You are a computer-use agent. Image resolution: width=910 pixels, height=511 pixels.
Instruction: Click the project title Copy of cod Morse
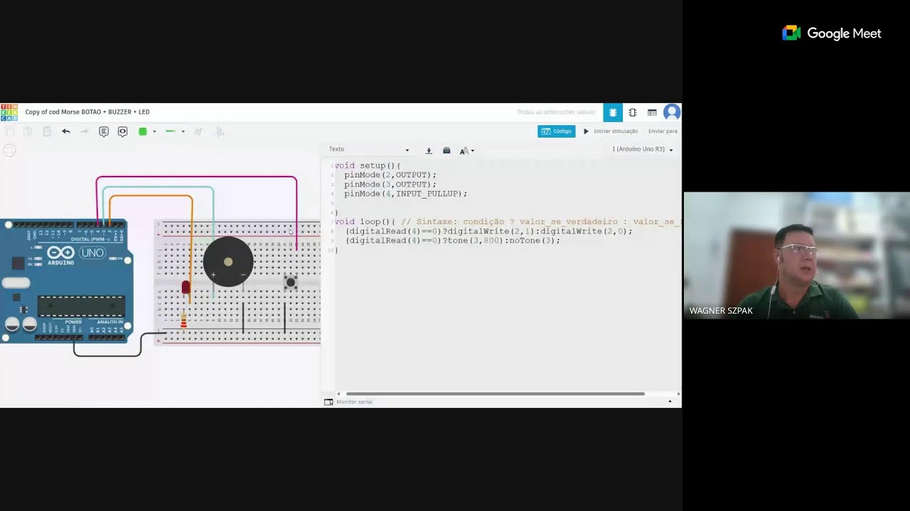pyautogui.click(x=87, y=112)
